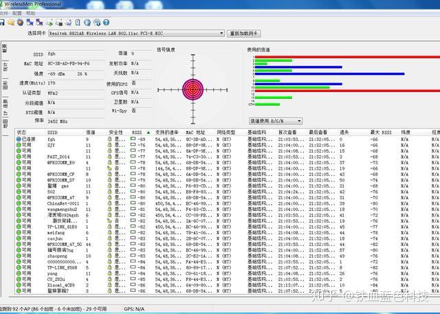Click the globe with magnifier icon
The width and height of the screenshot is (440, 314).
point(97,23)
